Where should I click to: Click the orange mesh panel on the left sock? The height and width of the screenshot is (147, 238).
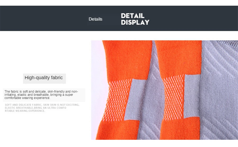click(116, 101)
